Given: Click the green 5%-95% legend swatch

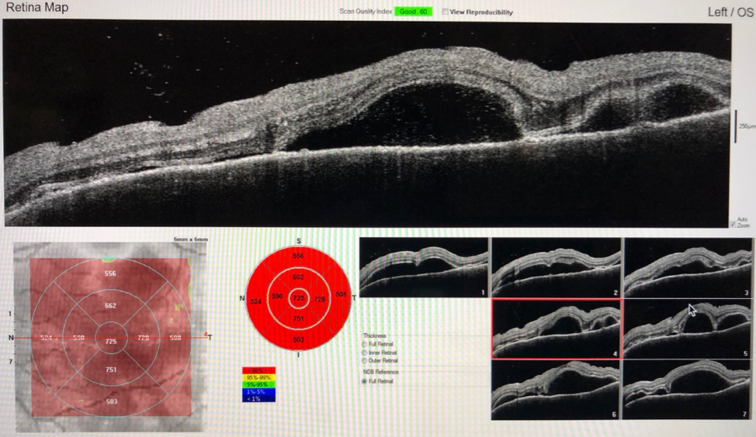Looking at the screenshot, I should 258,384.
